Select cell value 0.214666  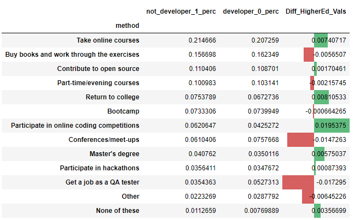tap(202, 40)
